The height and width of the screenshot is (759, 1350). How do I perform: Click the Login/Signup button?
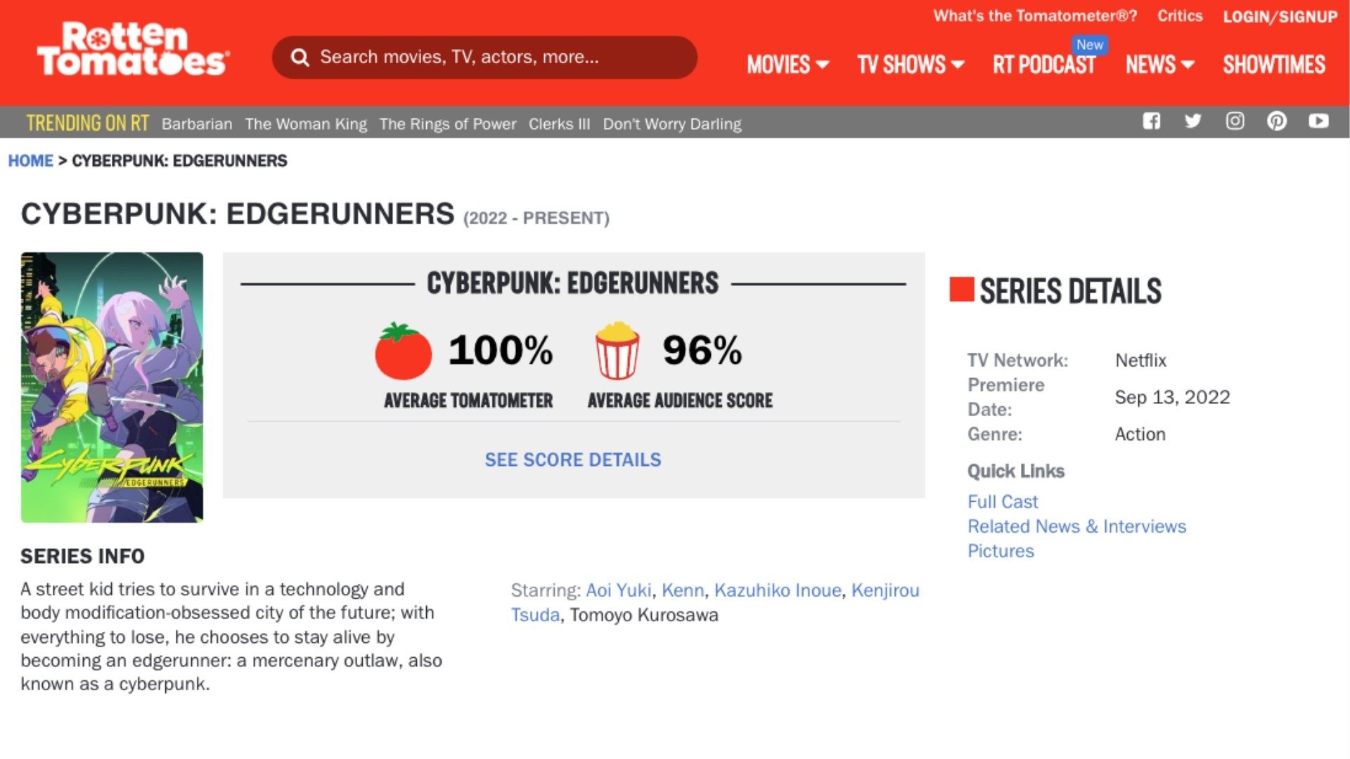tap(1280, 17)
